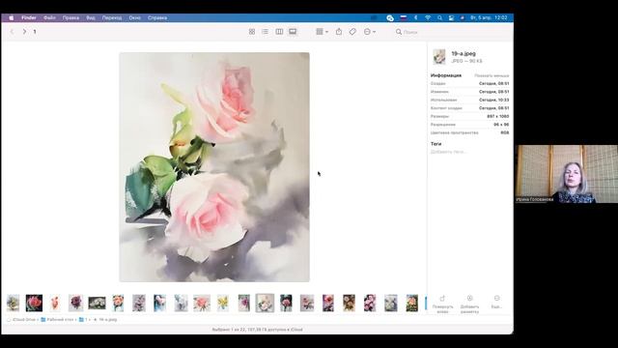
Task: Click the 19-a.jpeg file icon in preview panel
Action: [439, 57]
